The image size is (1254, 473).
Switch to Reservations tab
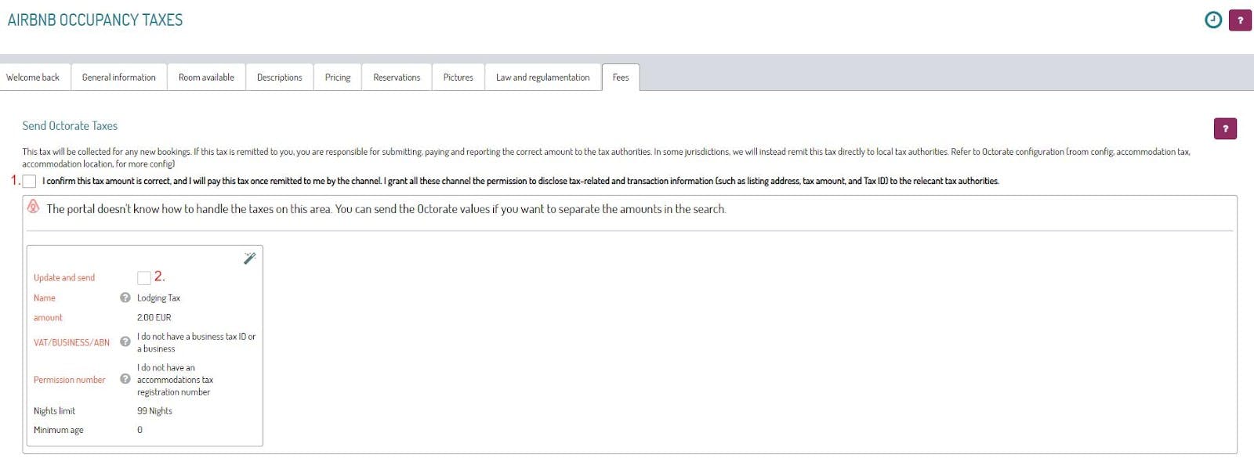[x=397, y=78]
